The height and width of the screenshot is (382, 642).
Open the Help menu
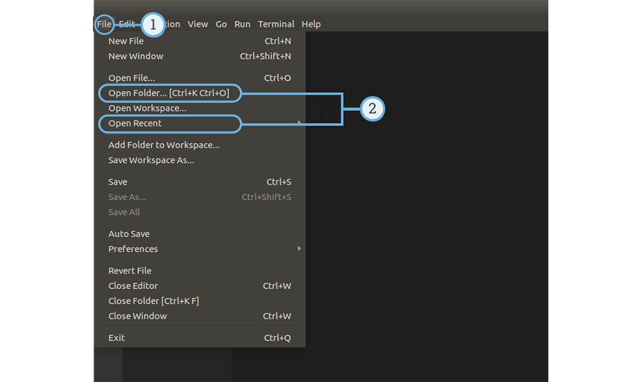click(x=311, y=24)
